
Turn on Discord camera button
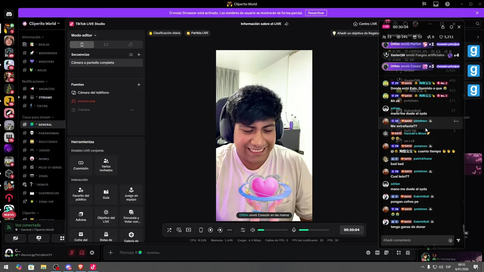[x=16, y=238]
